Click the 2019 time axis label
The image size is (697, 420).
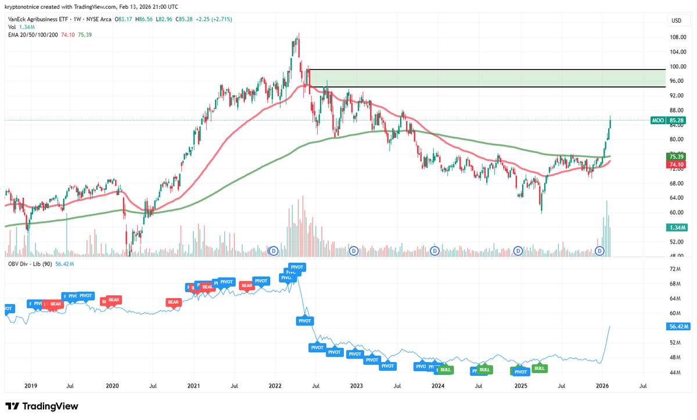coord(31,385)
